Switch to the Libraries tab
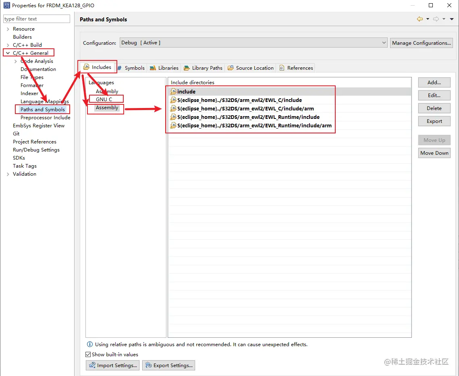This screenshot has width=459, height=376. [x=164, y=68]
